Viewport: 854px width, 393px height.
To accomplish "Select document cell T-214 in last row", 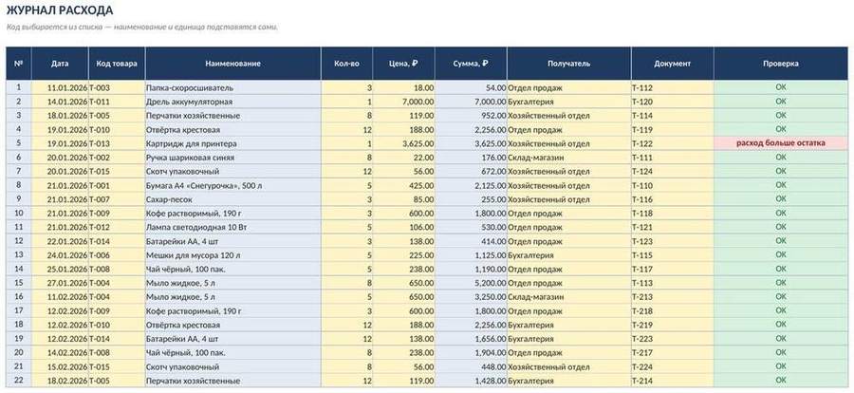I will 672,381.
